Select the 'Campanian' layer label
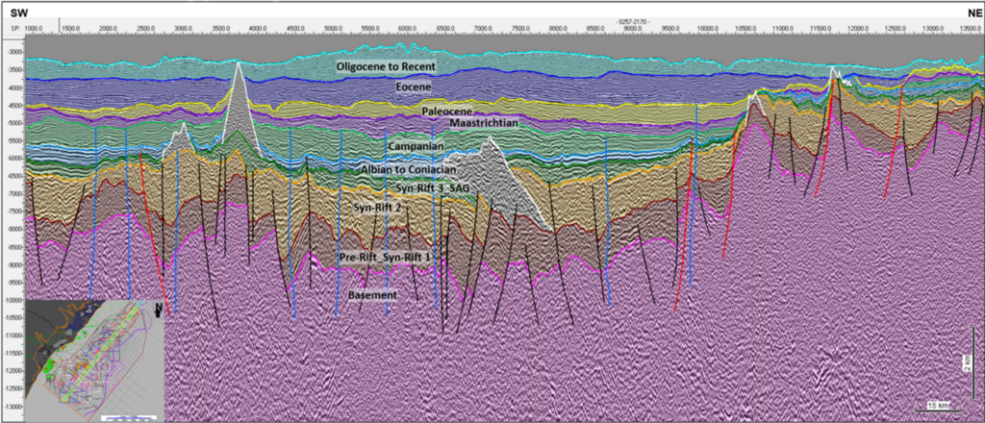Viewport: 985px width, 423px height. 416,147
